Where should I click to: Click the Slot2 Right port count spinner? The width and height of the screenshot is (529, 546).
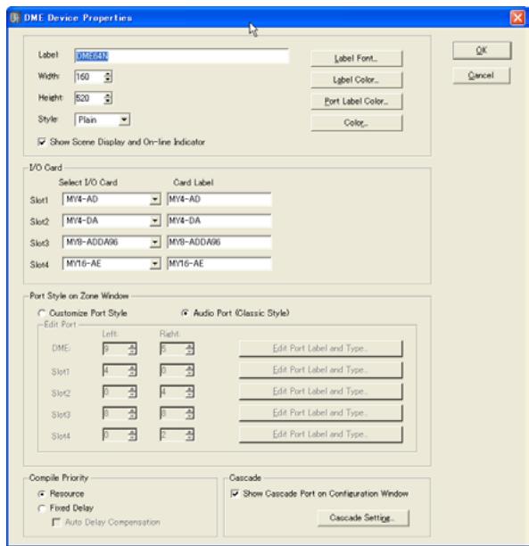pos(177,392)
